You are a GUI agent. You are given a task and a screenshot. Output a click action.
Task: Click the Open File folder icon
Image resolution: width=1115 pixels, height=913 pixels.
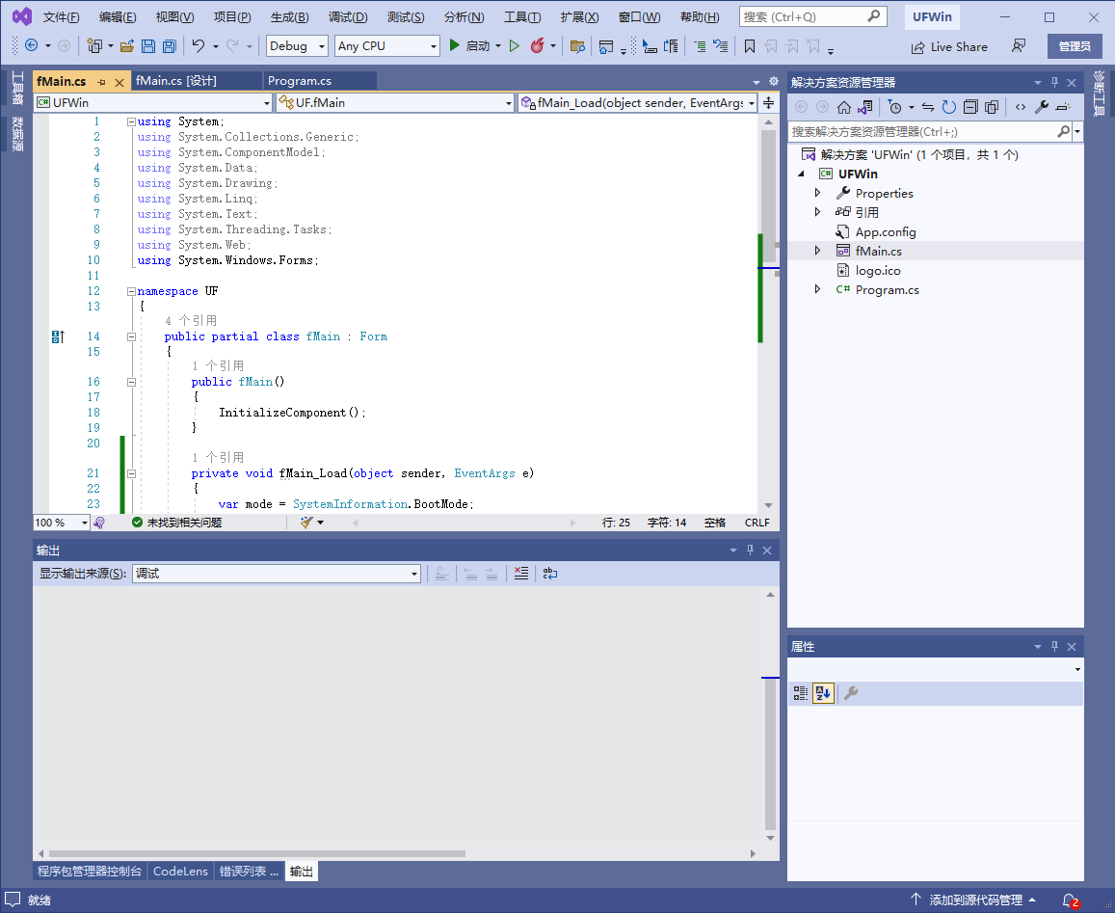pos(127,46)
